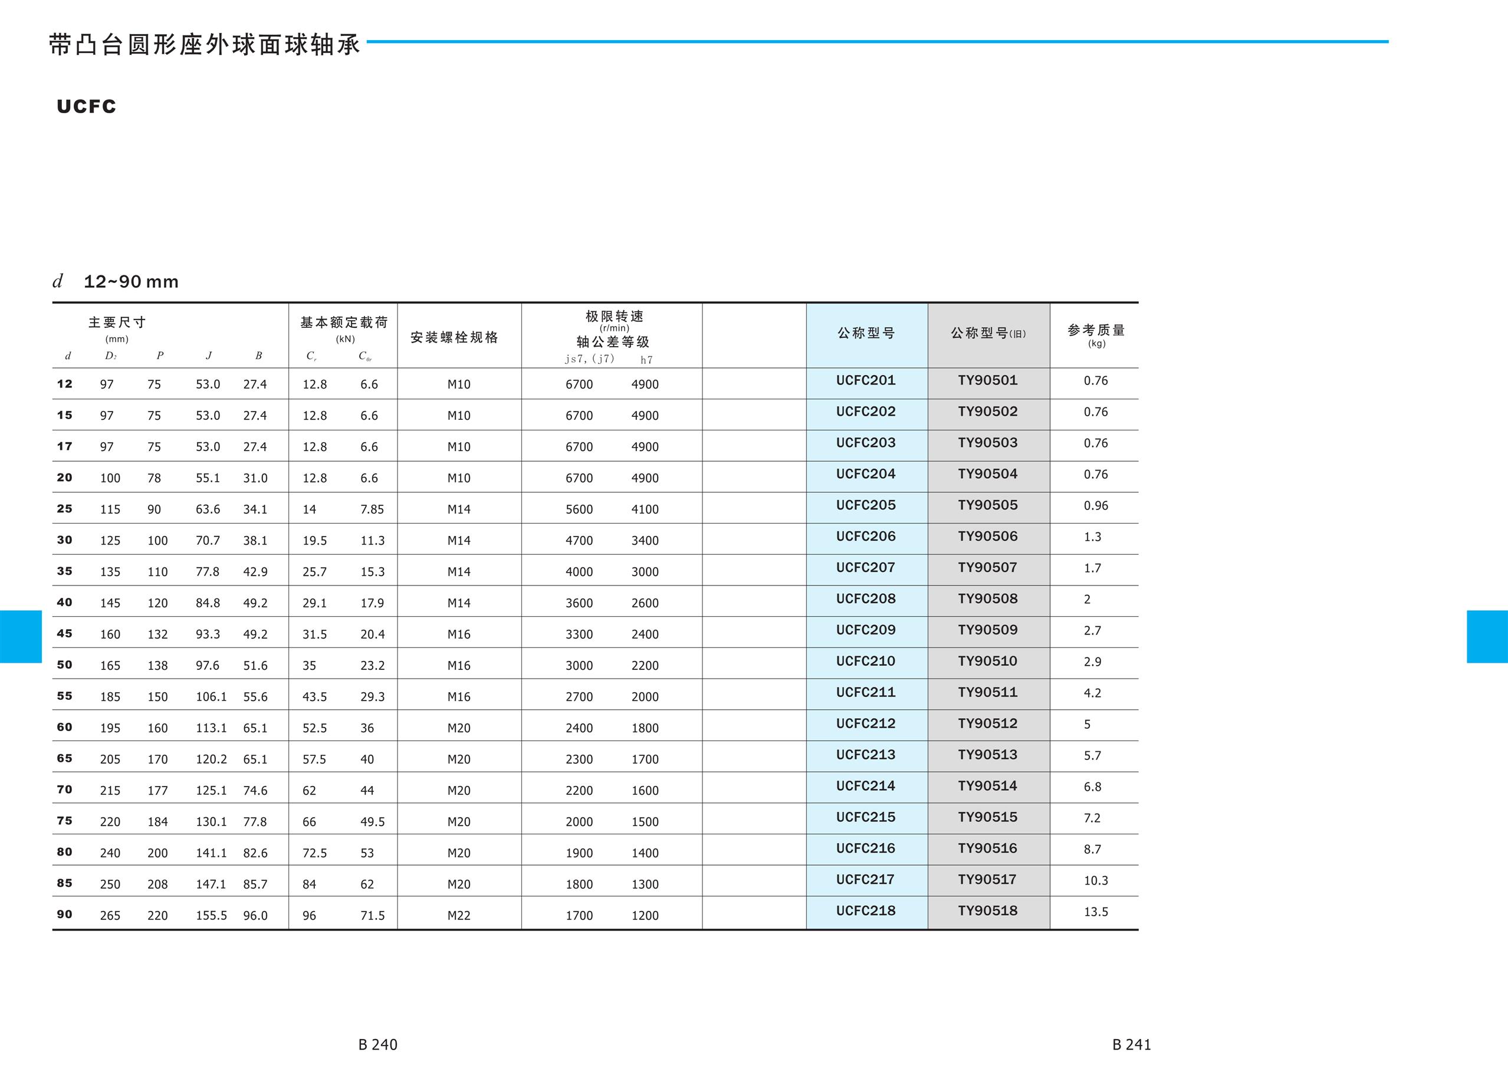Click the 参考质量 column header
This screenshot has width=1508, height=1092.
click(x=1096, y=330)
